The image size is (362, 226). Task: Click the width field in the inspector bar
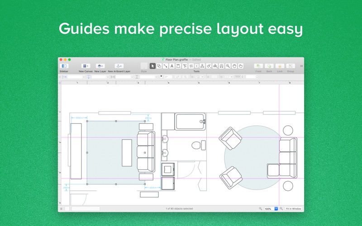tap(123, 77)
